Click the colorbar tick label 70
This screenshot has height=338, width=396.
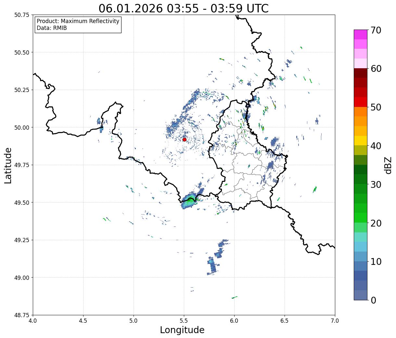(376, 30)
